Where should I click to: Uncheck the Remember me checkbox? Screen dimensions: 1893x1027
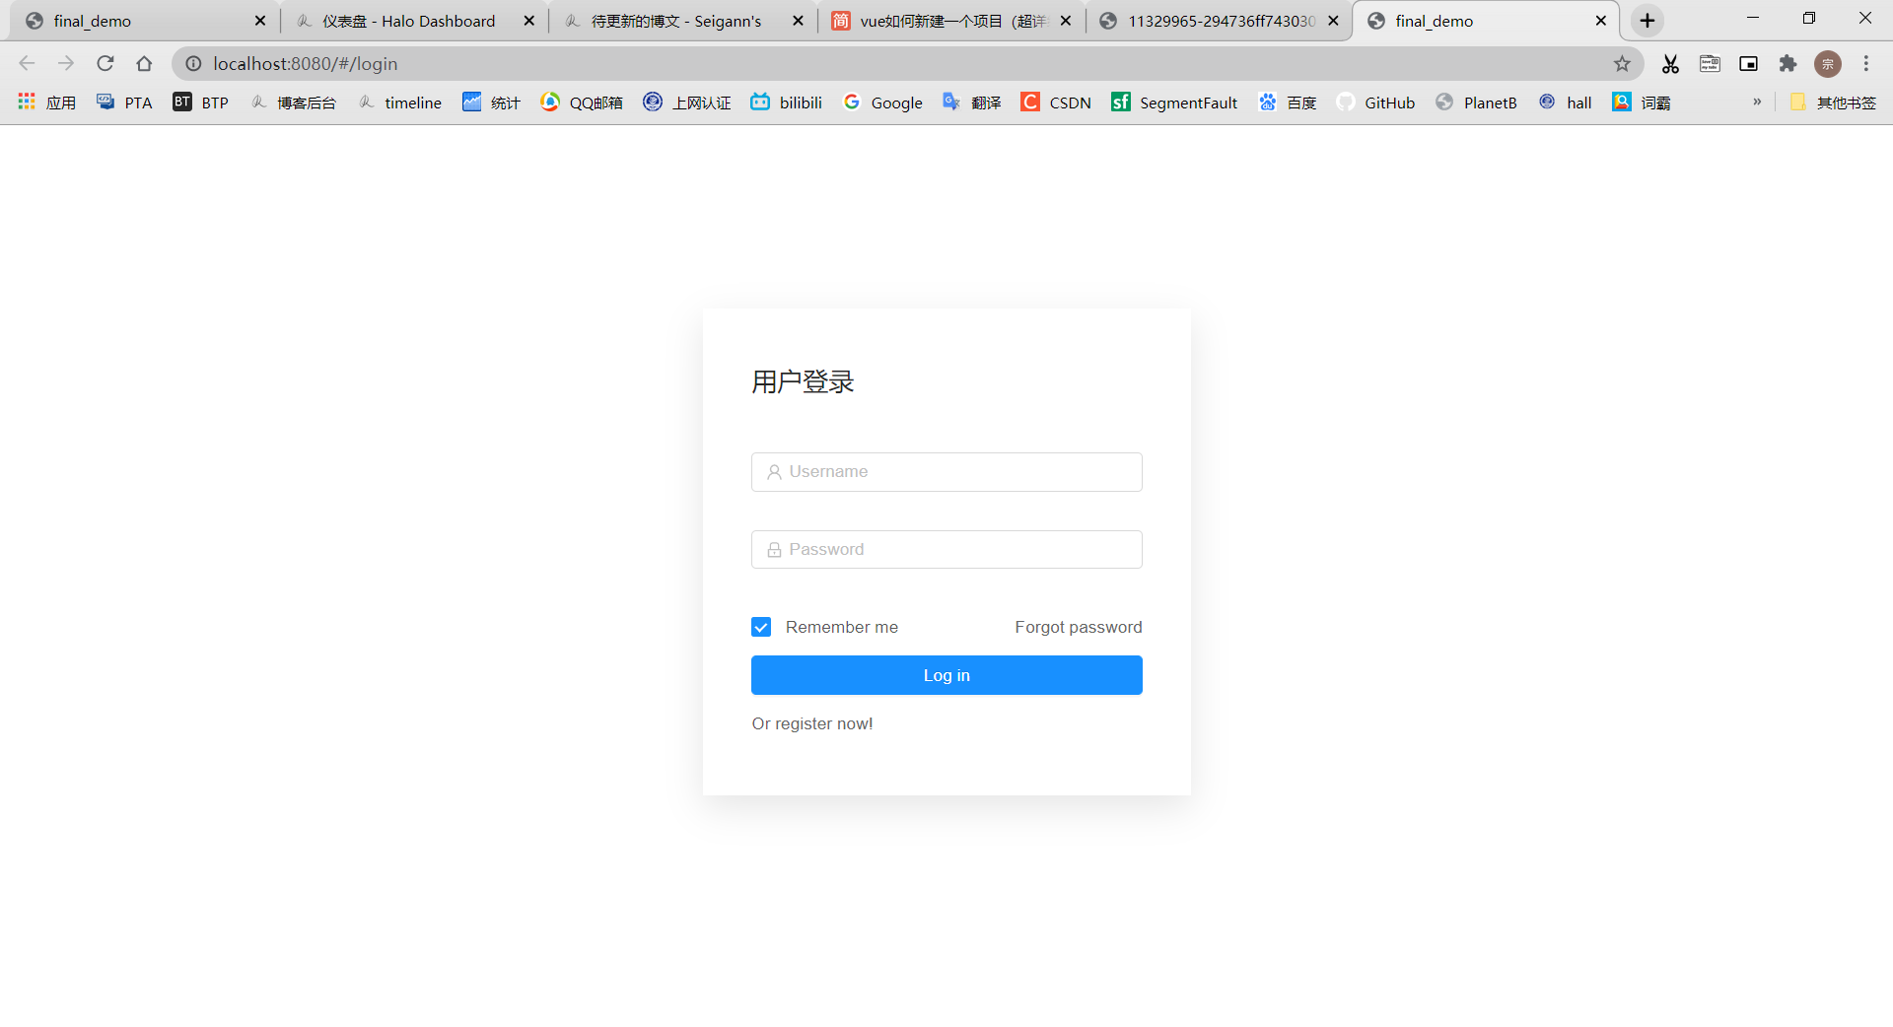coord(761,627)
